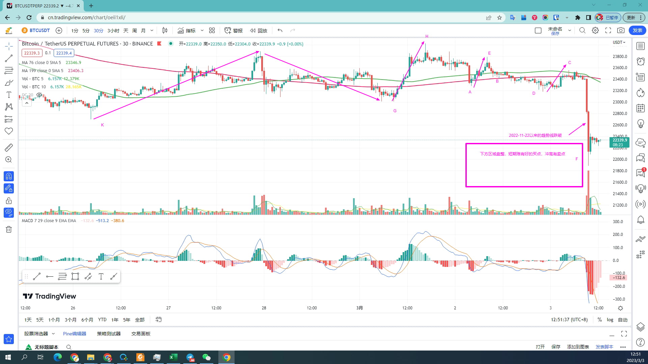This screenshot has width=648, height=364.
Task: Toggle auto (自动) scale mode
Action: 623,320
